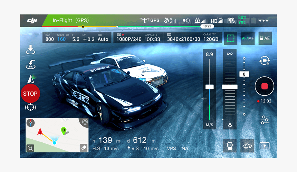The image size is (297, 172).
Task: Check the satellite signal strength icon
Action: (170, 20)
